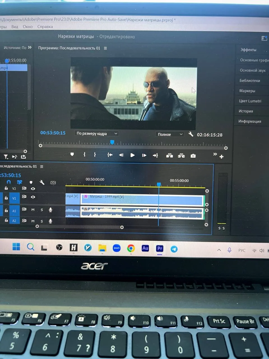Enable voice-over record on track A1
Image resolution: width=269 pixels, height=359 pixels.
pos(50,210)
